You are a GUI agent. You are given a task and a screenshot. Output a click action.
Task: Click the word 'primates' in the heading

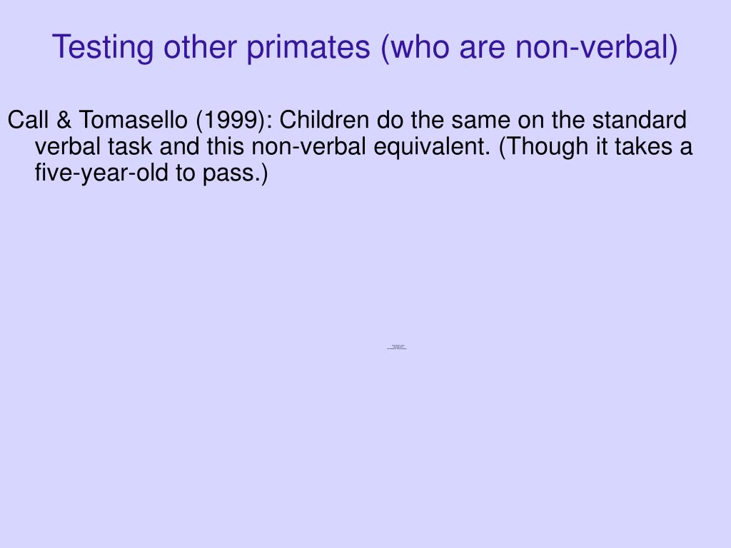pos(308,48)
